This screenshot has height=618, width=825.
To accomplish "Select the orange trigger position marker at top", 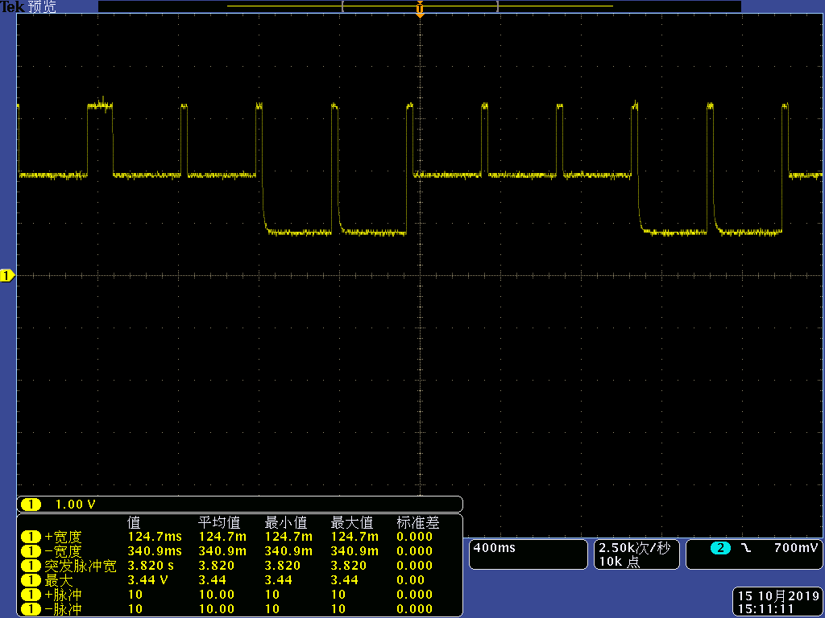I will (420, 9).
